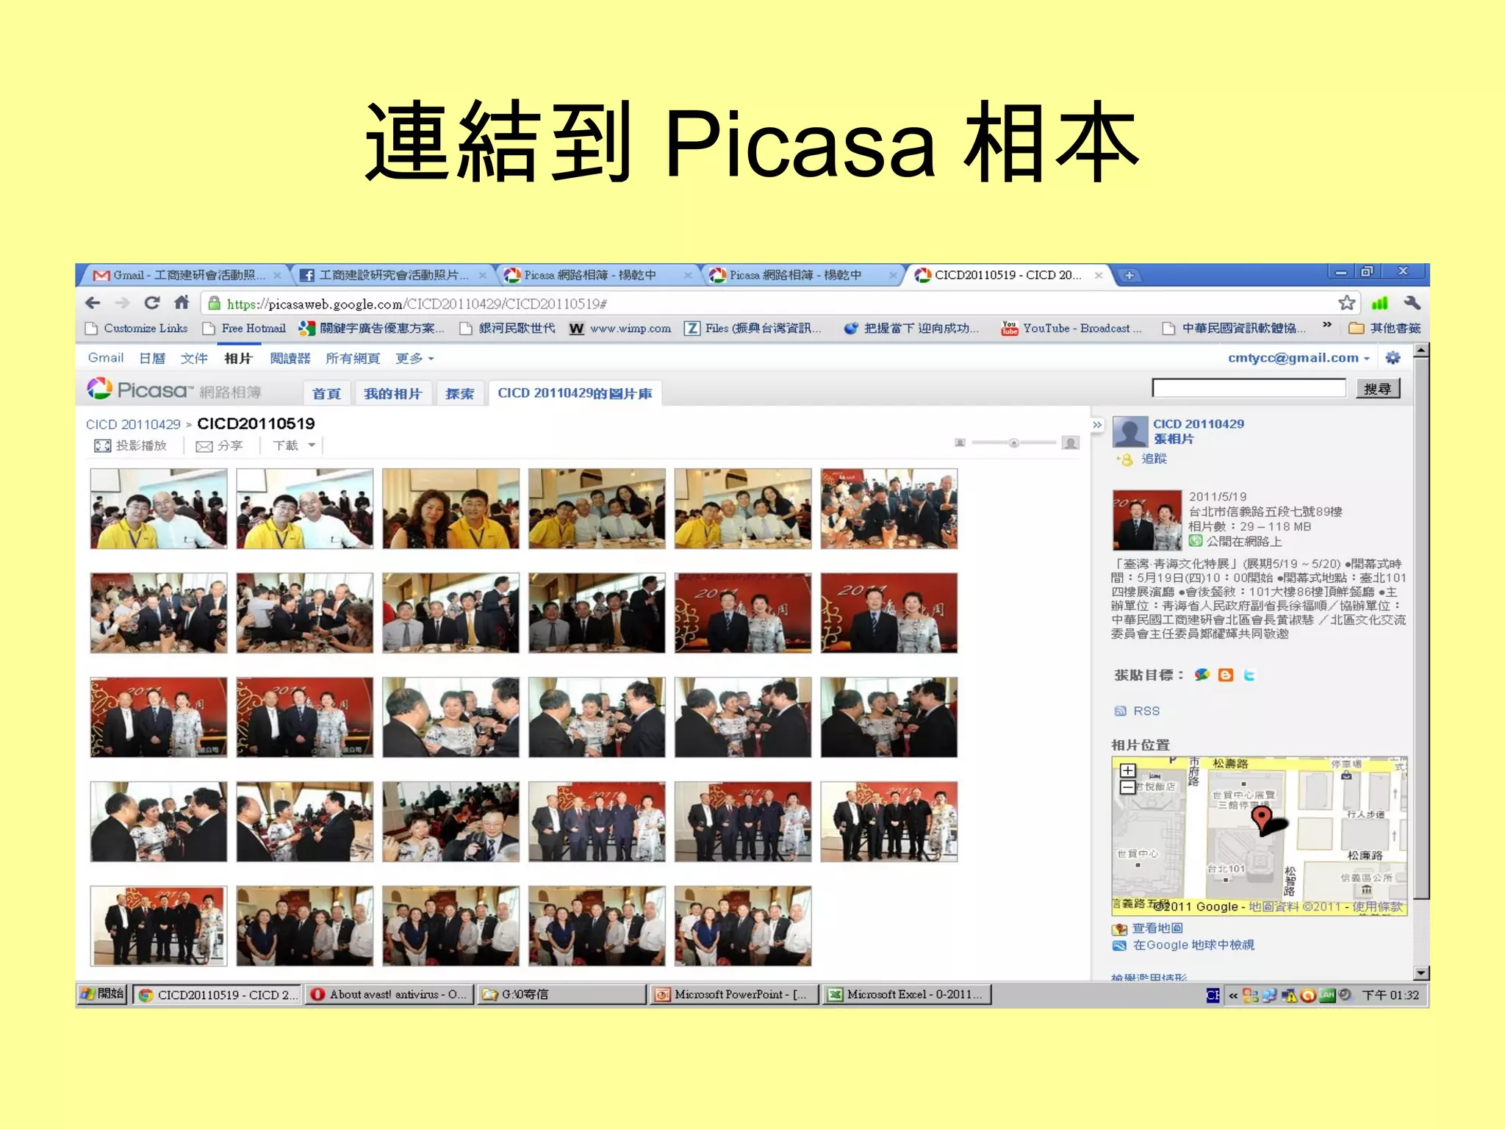Bookmark page with the star icon
This screenshot has height=1129, width=1505.
[1346, 303]
